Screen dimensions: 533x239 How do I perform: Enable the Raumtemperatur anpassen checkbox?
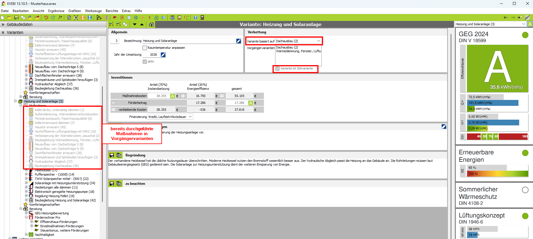145,48
